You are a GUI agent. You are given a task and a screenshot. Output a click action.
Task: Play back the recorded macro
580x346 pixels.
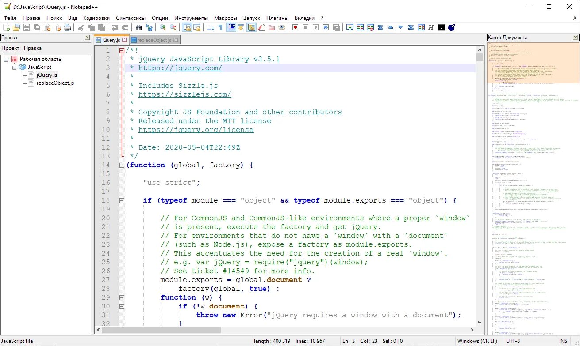pos(315,27)
